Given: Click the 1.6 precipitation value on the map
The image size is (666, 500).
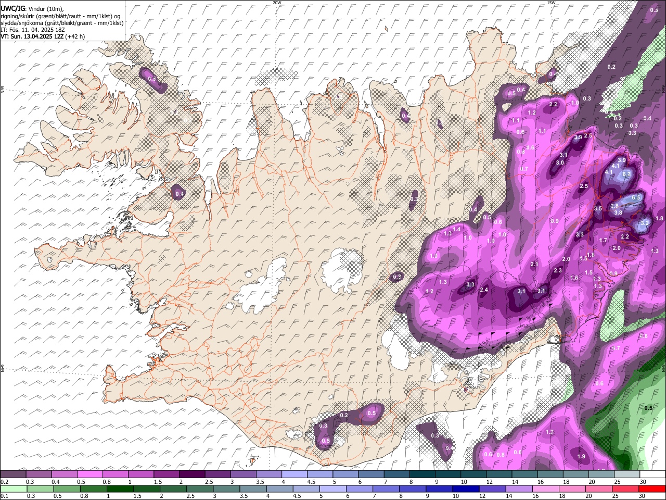Looking at the screenshot, I should pyautogui.click(x=574, y=278).
